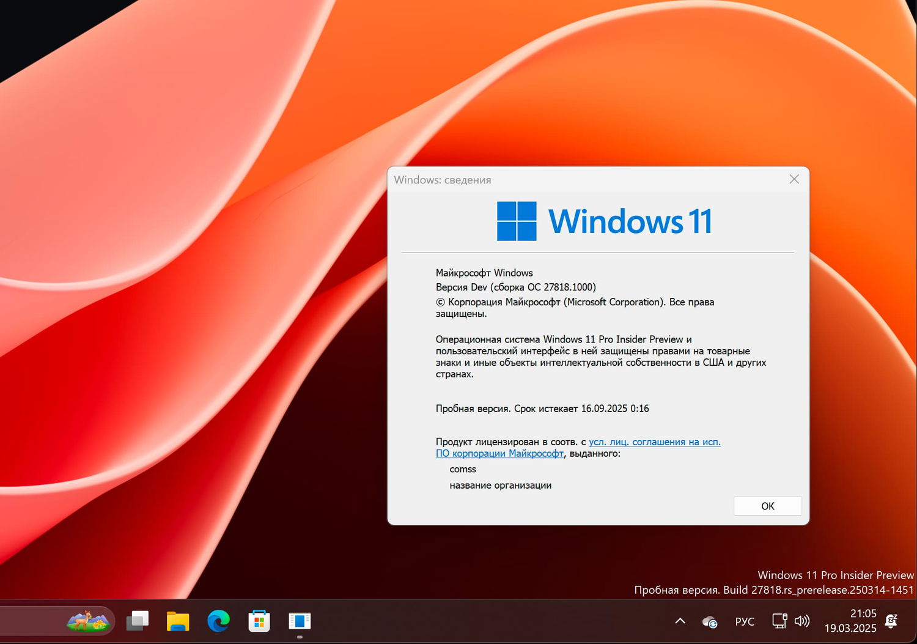Open Task View from the taskbar
Image resolution: width=917 pixels, height=644 pixels.
tap(137, 621)
